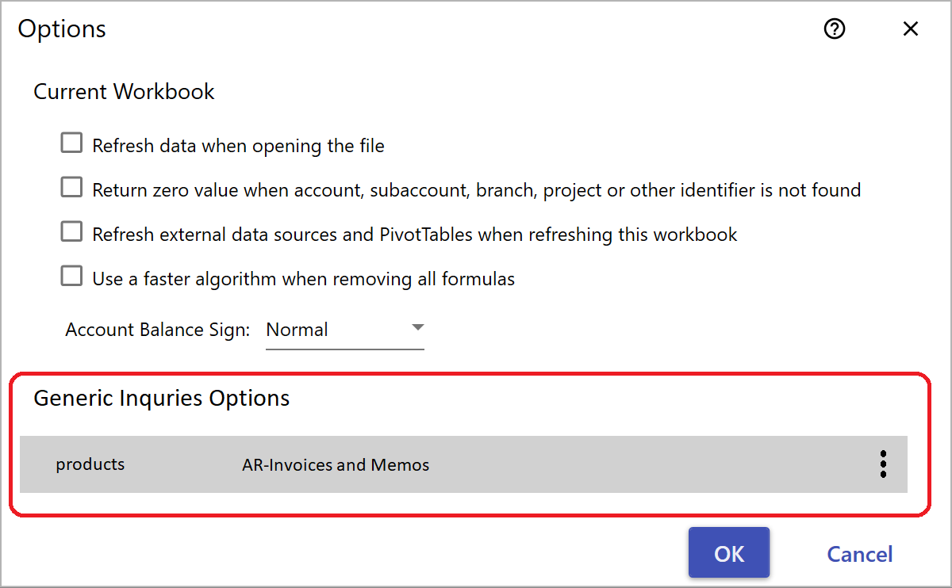952x588 pixels.
Task: Open the three-dot menu for products row
Action: coord(883,464)
